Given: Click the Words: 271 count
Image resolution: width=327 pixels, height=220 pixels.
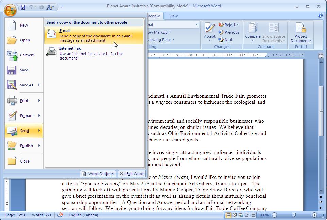Looking at the screenshot, I should [x=41, y=215].
